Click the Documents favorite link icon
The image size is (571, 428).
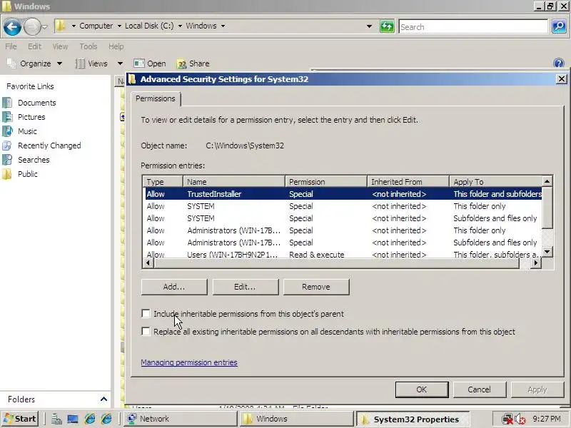pos(7,103)
